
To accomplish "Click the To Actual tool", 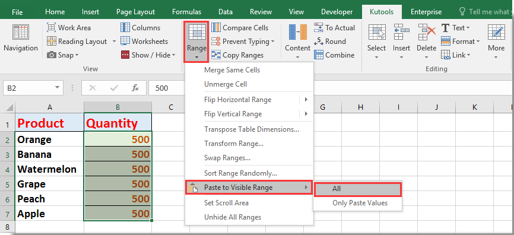I will 335,28.
